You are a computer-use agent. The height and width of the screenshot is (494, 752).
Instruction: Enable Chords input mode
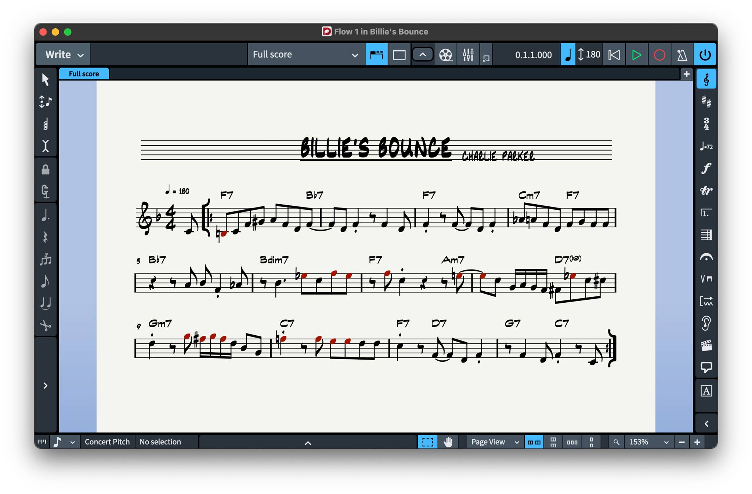pos(46,124)
